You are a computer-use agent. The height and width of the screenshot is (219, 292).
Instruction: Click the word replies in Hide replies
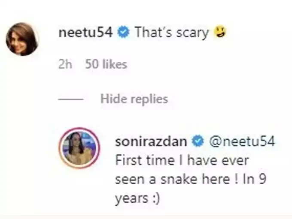click(x=149, y=99)
